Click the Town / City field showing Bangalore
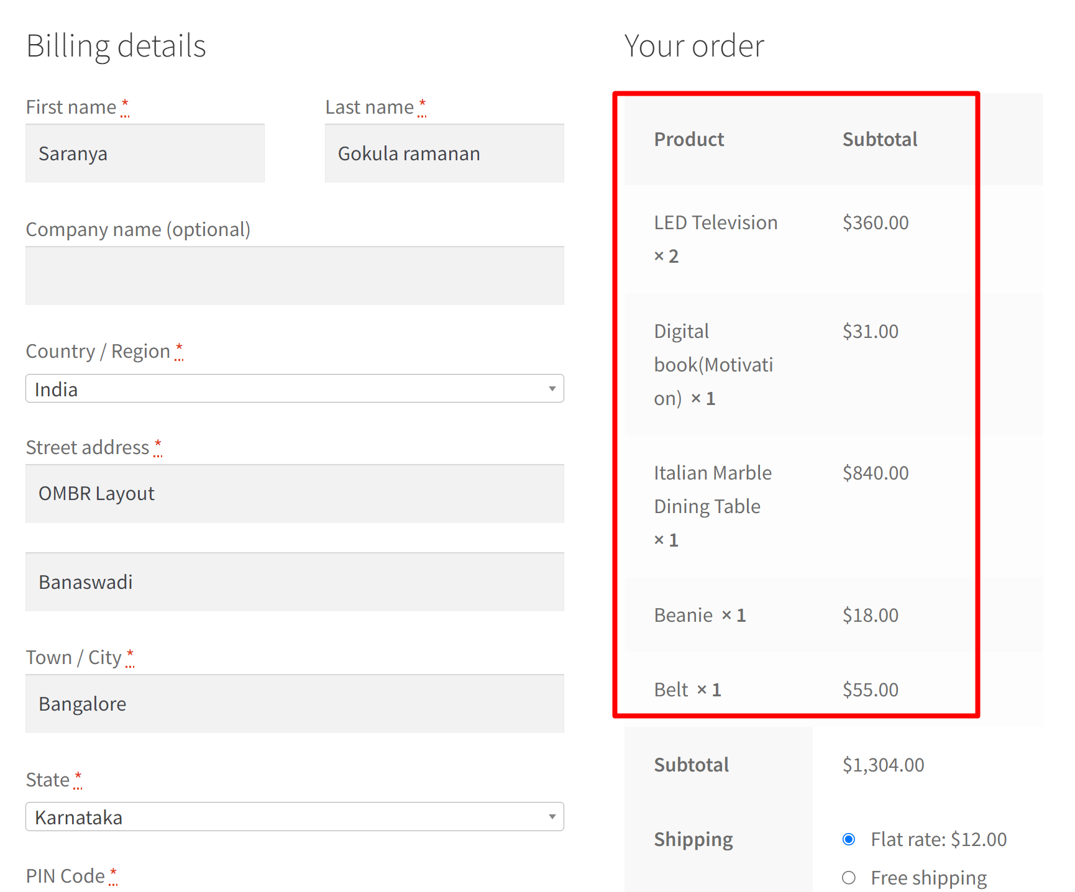Screen dimensions: 1075x892 [x=294, y=703]
